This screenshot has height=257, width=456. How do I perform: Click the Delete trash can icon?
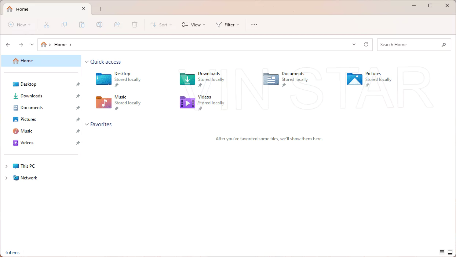[135, 25]
